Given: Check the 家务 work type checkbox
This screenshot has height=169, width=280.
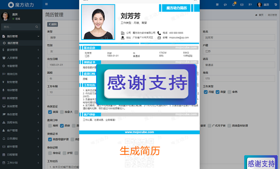Looking at the screenshot, I should point(230,92).
